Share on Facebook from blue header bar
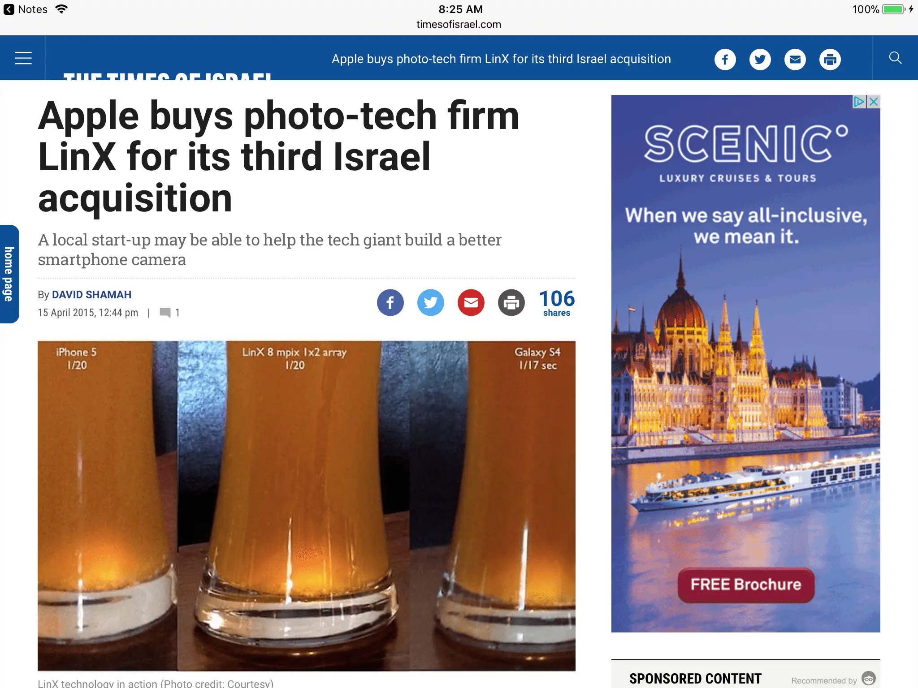This screenshot has width=918, height=688. pyautogui.click(x=725, y=59)
